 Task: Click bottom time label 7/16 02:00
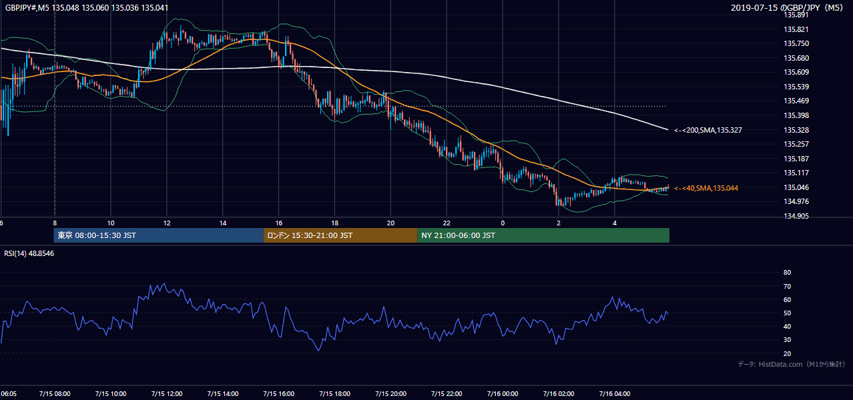pos(559,393)
